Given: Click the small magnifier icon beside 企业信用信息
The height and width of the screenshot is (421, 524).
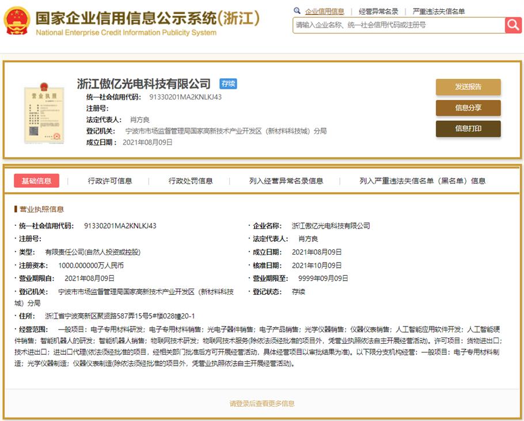Looking at the screenshot, I should click(297, 11).
